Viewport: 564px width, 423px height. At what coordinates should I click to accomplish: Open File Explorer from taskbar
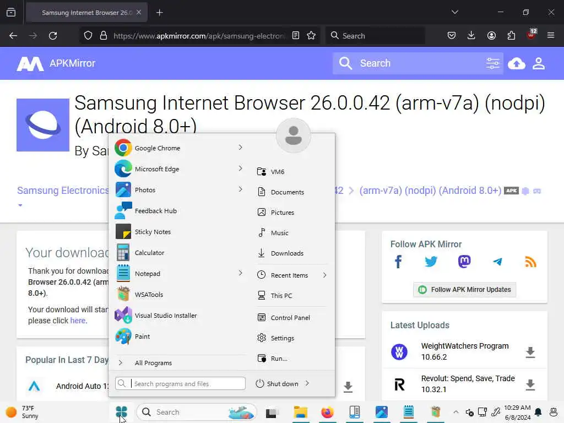click(x=300, y=412)
